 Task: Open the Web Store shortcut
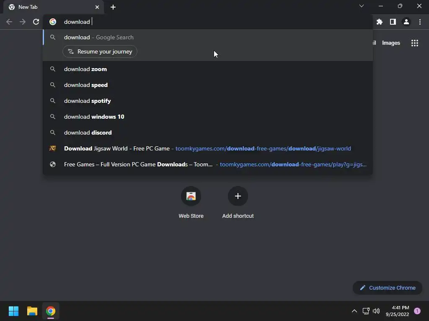click(191, 203)
